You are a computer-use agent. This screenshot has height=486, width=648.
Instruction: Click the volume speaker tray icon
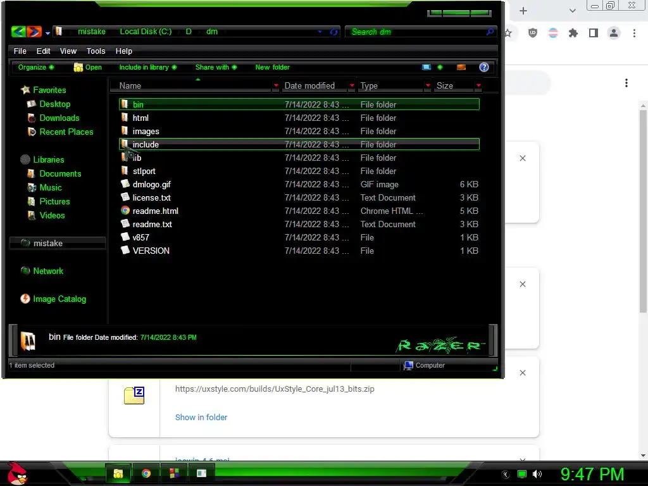(x=537, y=474)
